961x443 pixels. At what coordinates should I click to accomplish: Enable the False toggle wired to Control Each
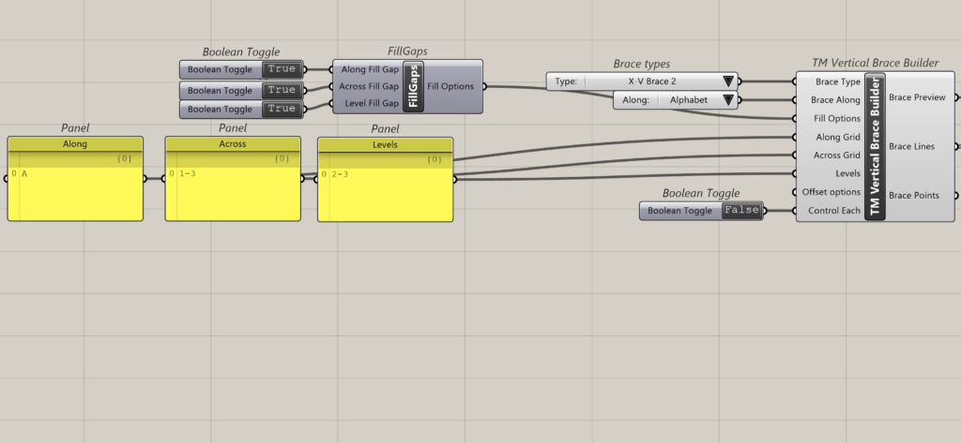click(741, 211)
